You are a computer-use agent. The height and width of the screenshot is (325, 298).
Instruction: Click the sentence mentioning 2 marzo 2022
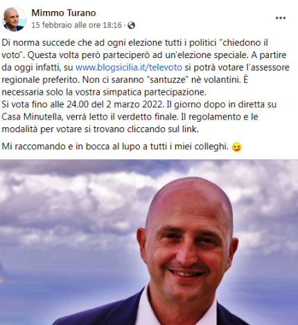[x=82, y=104]
